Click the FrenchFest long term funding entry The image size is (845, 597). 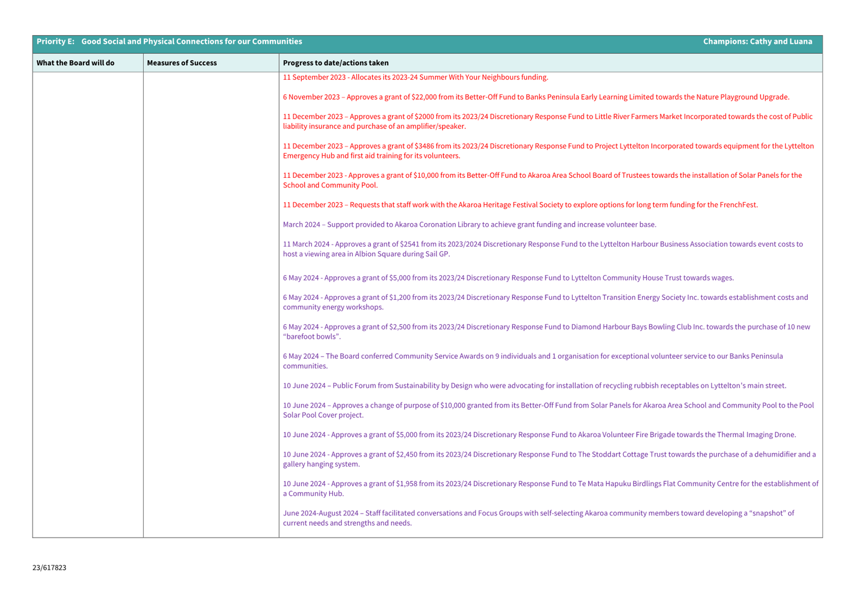pos(520,205)
